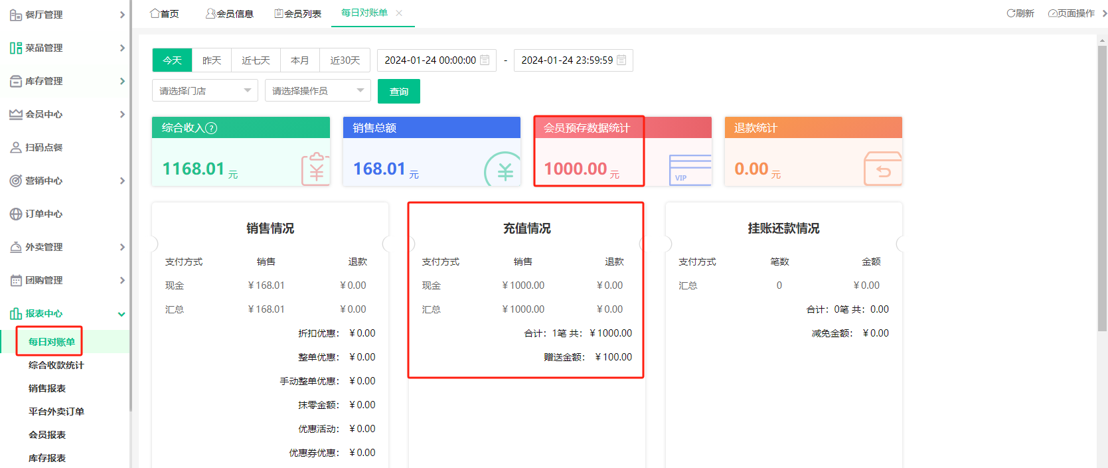
Task: Expand the 会员中心 menu arrow
Action: 122,114
